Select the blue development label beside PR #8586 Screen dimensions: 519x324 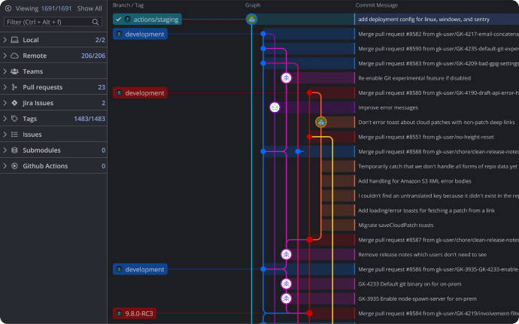[x=140, y=269]
